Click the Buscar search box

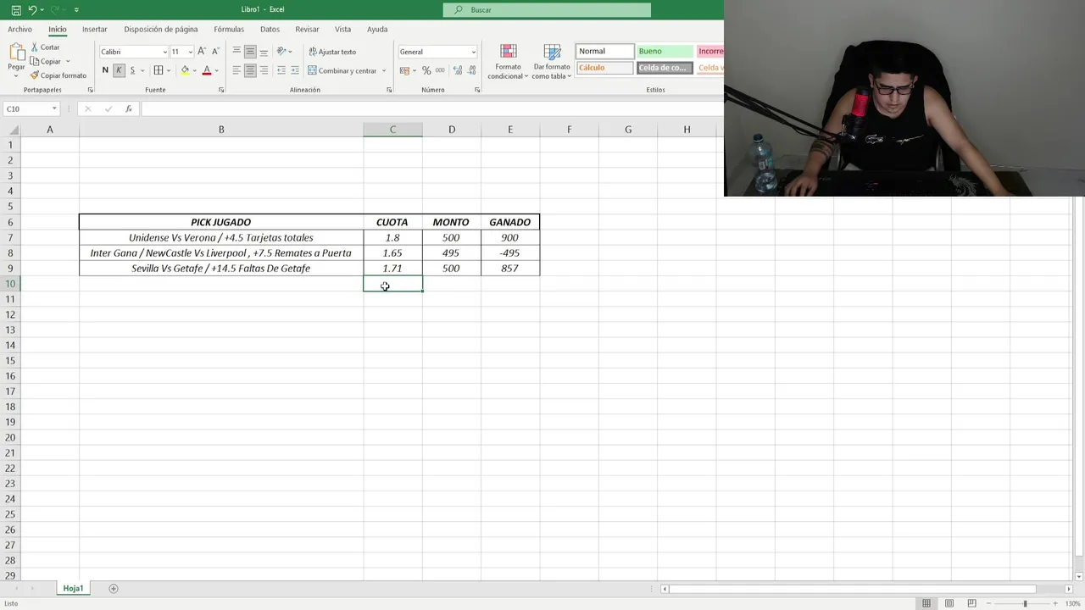pos(547,10)
